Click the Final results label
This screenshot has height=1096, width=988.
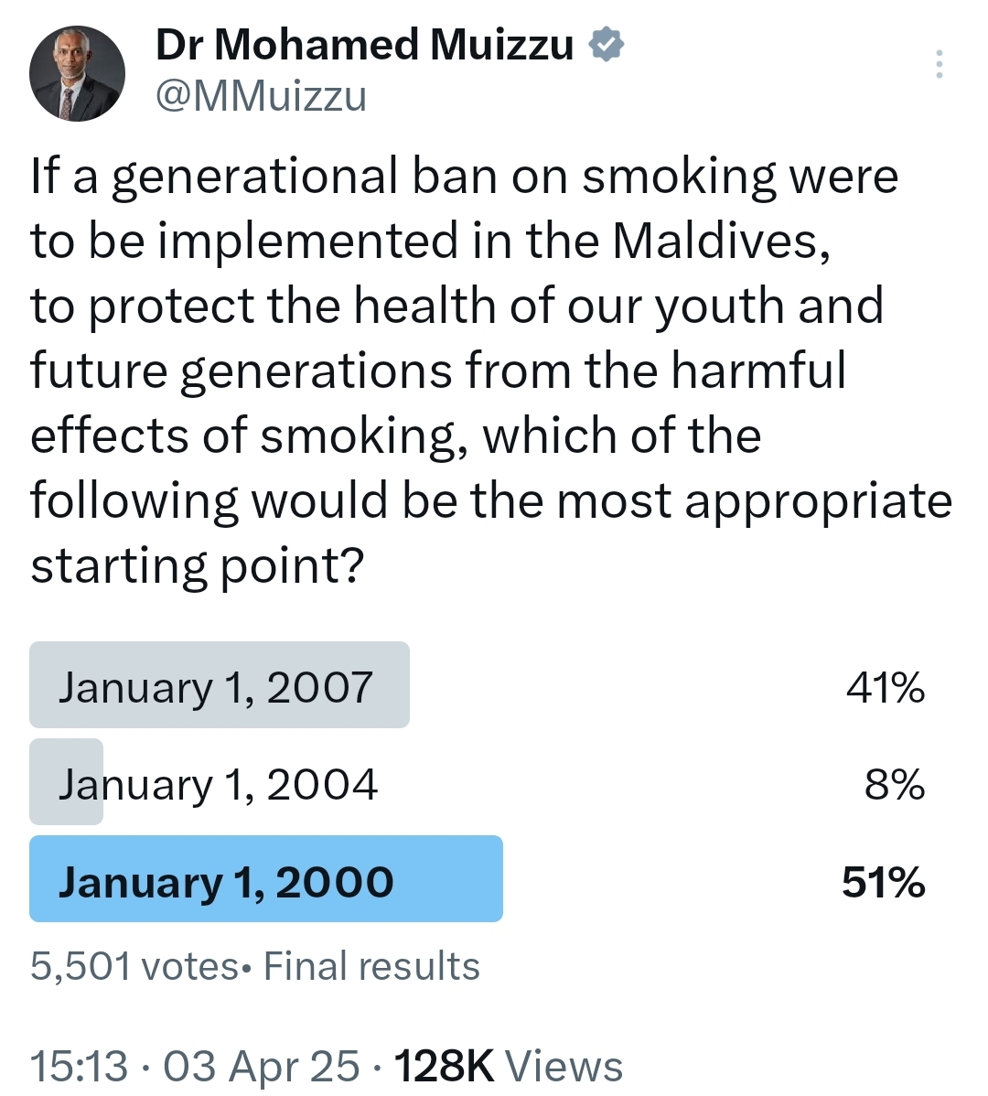371,967
